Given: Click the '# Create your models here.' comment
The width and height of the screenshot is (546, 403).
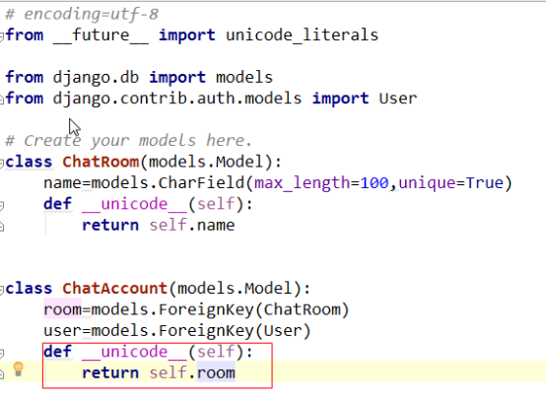Looking at the screenshot, I should pos(128,141).
